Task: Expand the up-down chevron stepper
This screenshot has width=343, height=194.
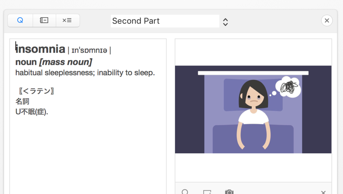Action: click(225, 22)
